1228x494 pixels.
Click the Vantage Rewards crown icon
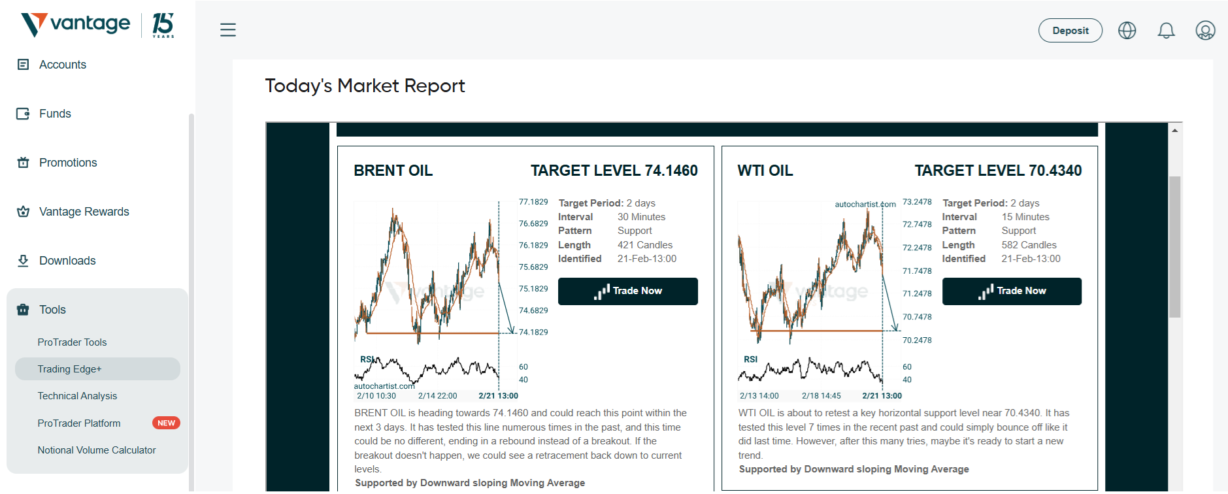(x=23, y=212)
